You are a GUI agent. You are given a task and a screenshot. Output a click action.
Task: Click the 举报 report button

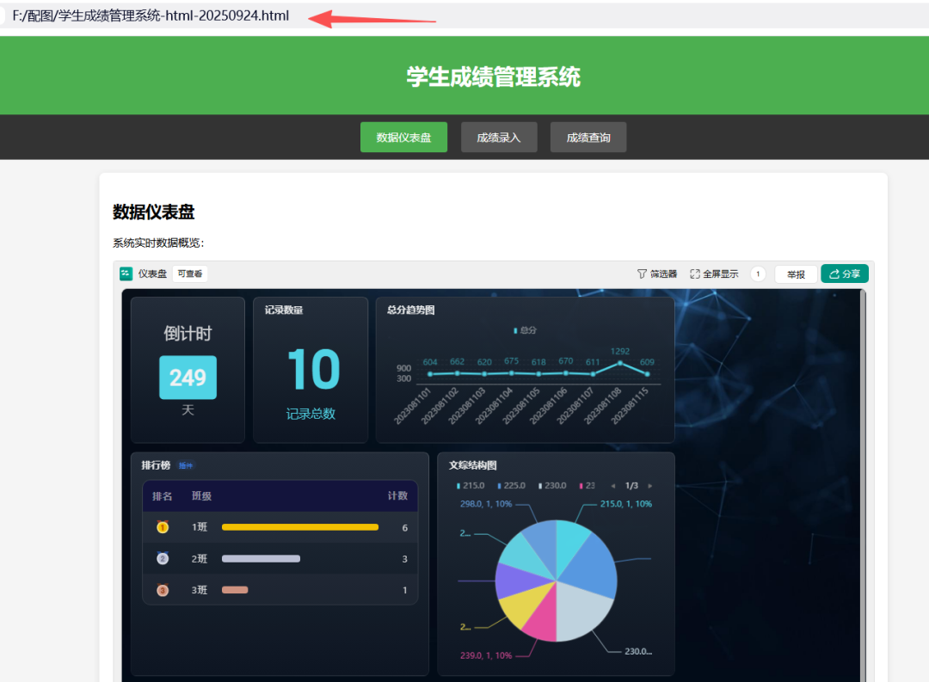tap(796, 273)
